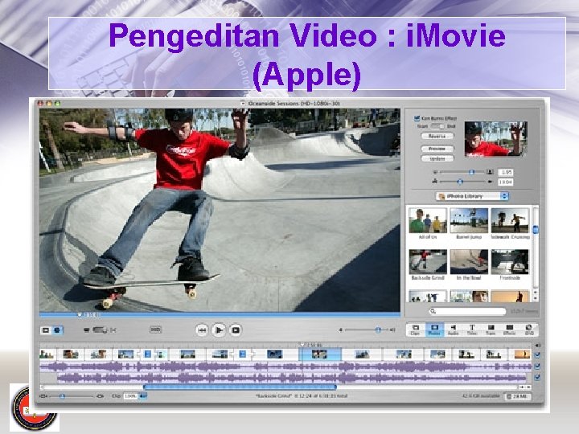Flip the camera/edit mode switch
This screenshot has width=579, height=434.
coord(100,330)
